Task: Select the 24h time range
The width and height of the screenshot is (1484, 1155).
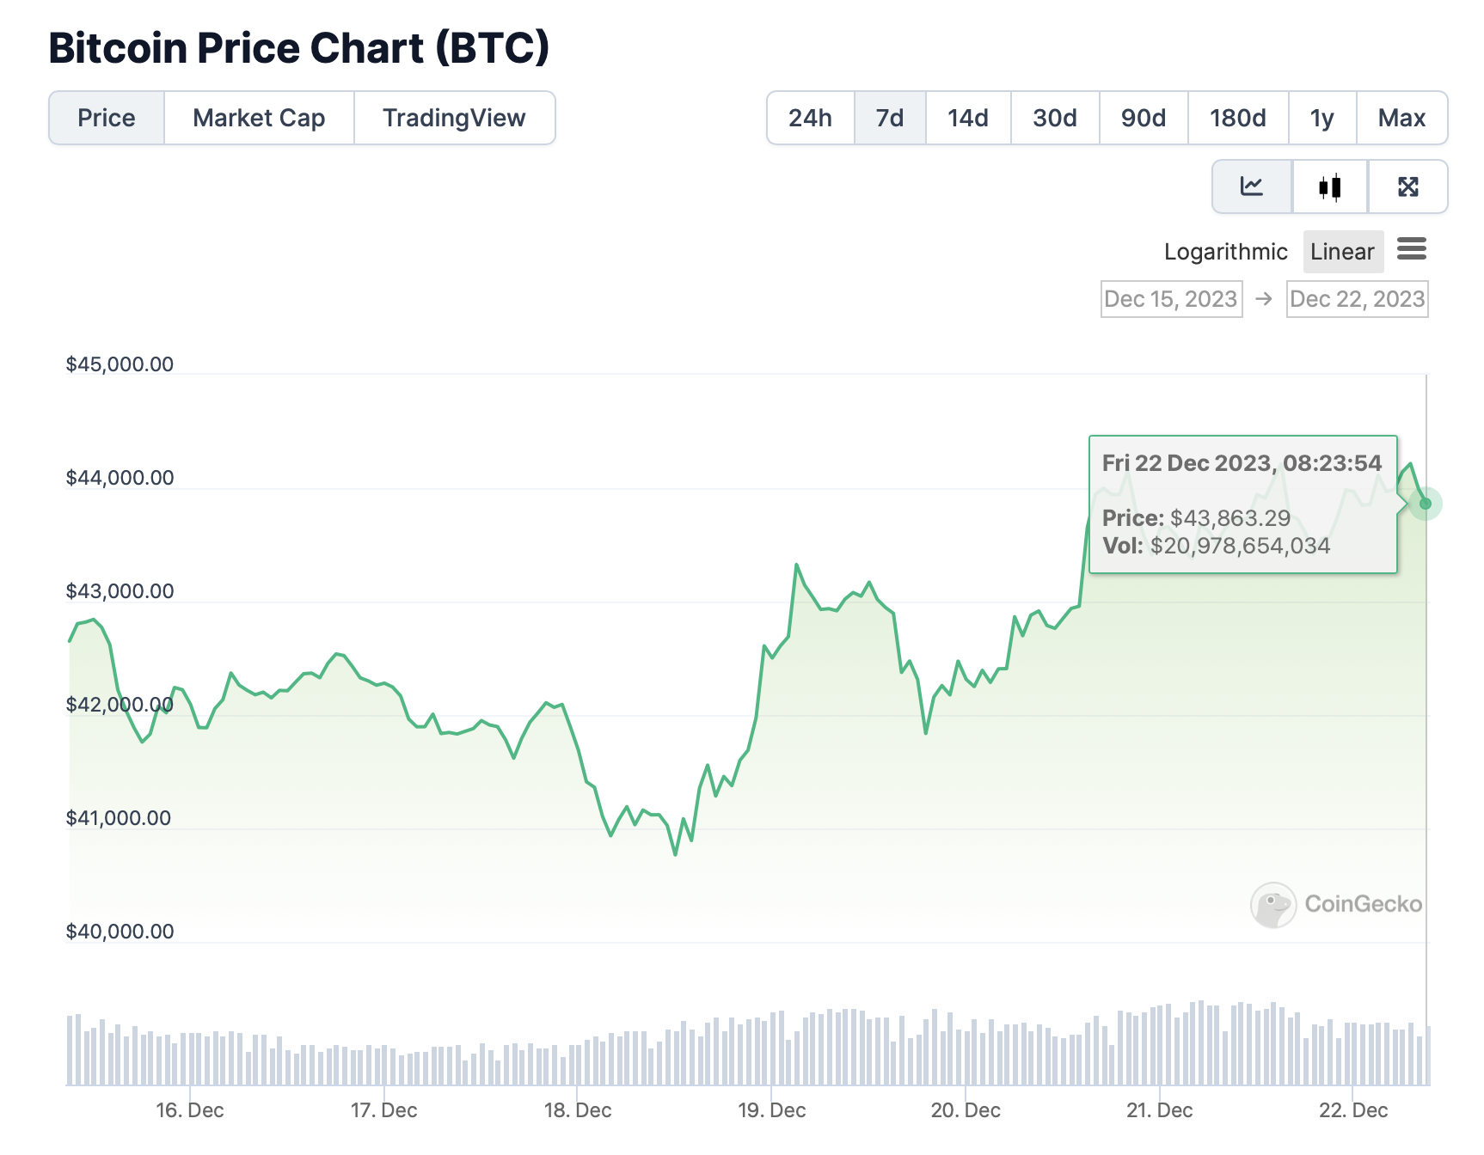Action: pos(810,118)
